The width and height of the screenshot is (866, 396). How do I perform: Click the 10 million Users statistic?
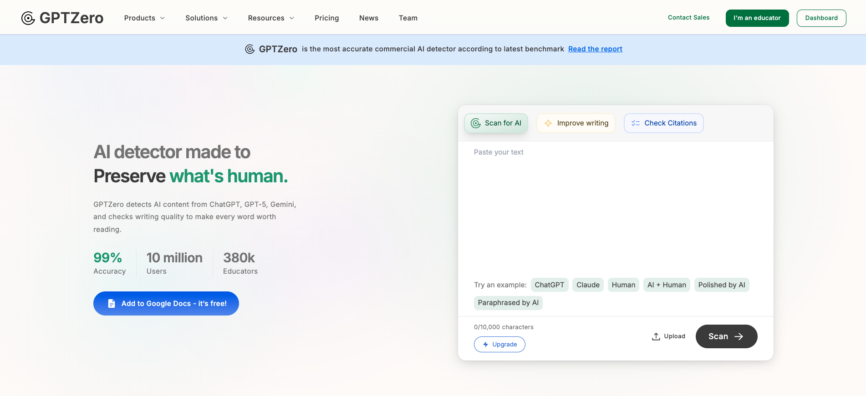174,263
